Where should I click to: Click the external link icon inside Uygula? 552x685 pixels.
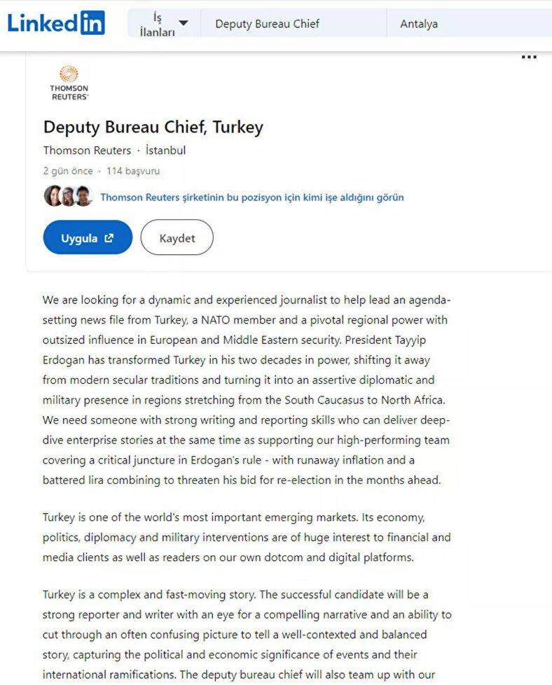(109, 238)
